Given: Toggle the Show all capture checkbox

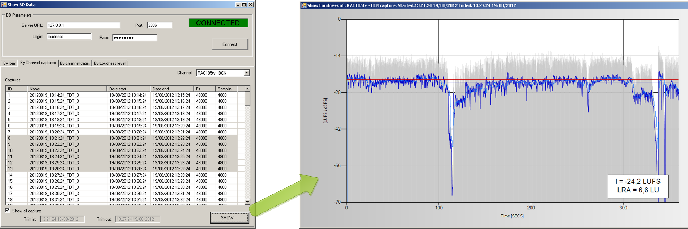Looking at the screenshot, I should coord(8,211).
